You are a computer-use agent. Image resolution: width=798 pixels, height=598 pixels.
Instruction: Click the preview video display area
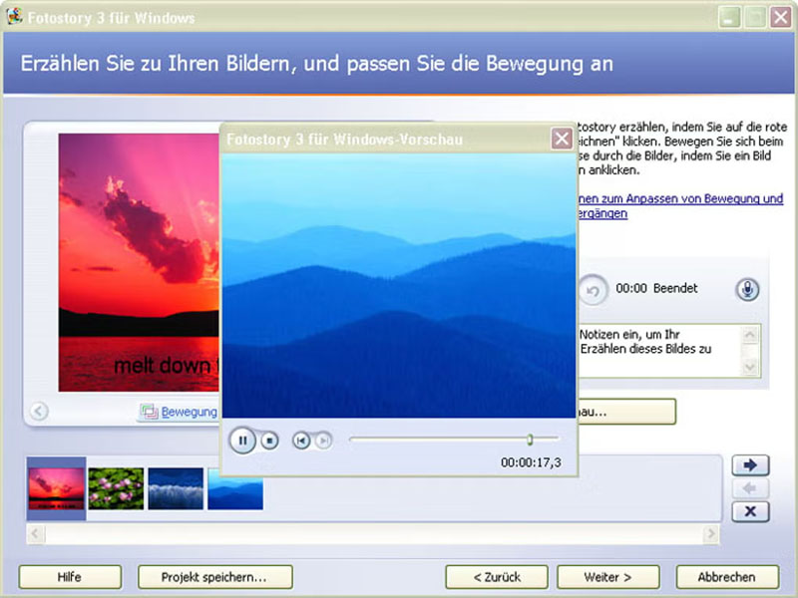tap(399, 286)
